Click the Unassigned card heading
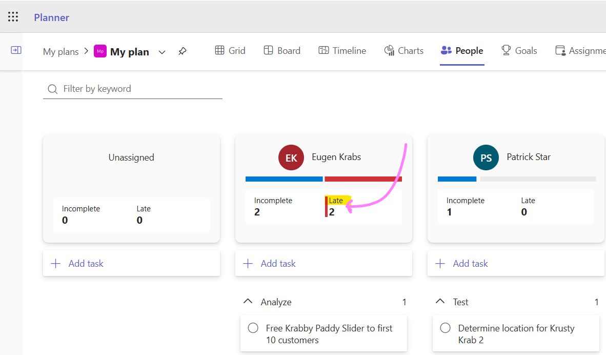Image resolution: width=606 pixels, height=355 pixels. coord(131,157)
